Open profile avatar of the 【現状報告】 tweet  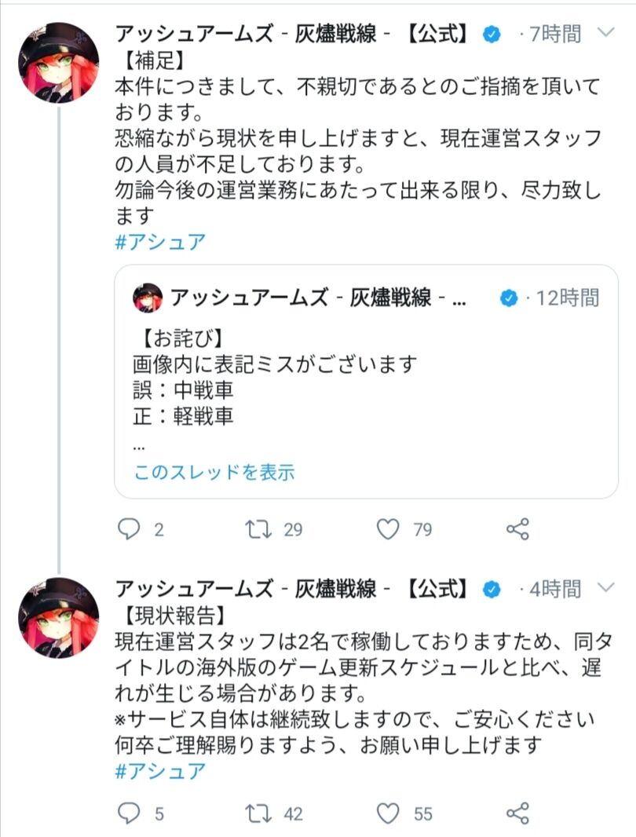pyautogui.click(x=59, y=618)
